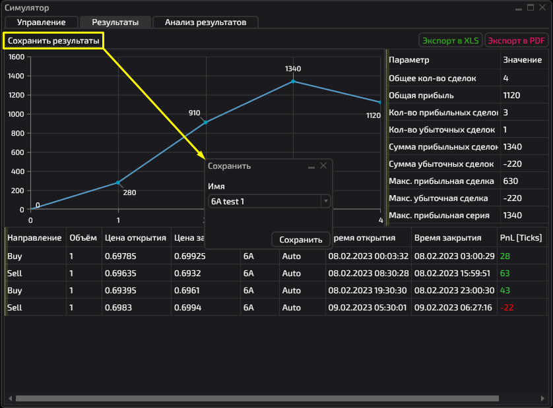This screenshot has width=553, height=408.
Task: Export results via Экспорт в PDF
Action: (x=516, y=40)
